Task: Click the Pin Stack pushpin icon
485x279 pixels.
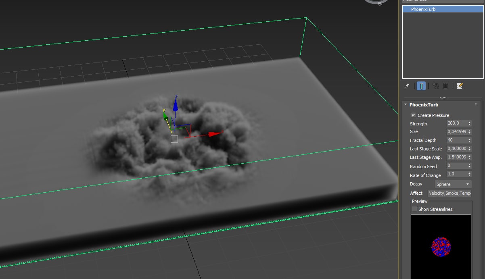Action: tap(407, 86)
